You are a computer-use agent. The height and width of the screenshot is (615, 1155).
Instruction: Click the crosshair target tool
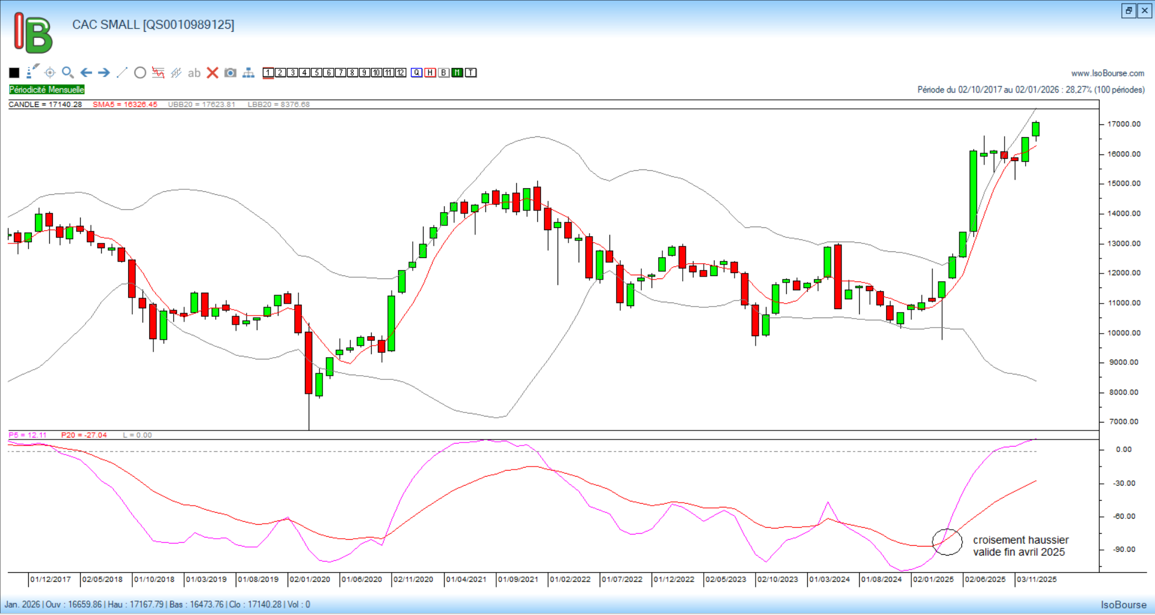tap(50, 73)
